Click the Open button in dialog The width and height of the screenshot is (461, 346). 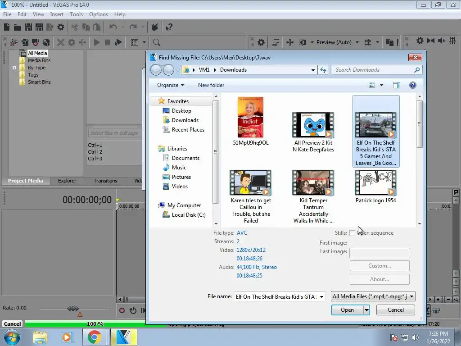pyautogui.click(x=348, y=310)
